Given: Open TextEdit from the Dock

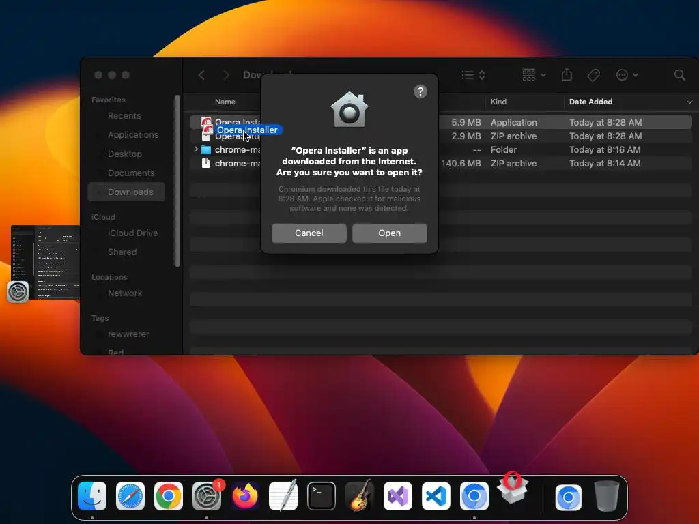Looking at the screenshot, I should [283, 495].
